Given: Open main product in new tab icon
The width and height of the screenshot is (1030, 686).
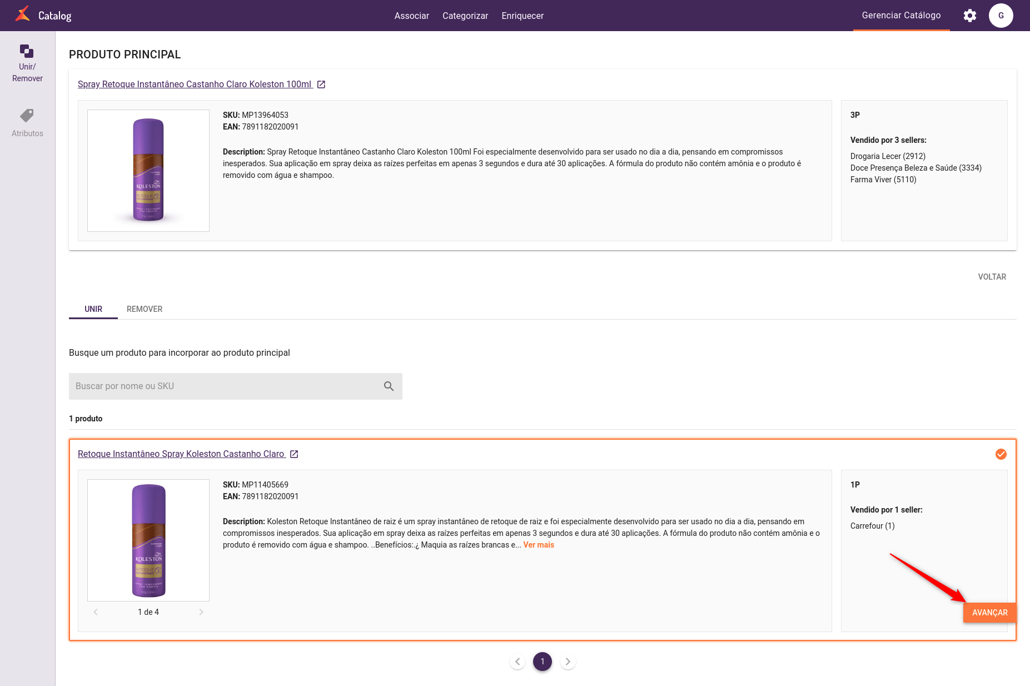Looking at the screenshot, I should coord(321,84).
